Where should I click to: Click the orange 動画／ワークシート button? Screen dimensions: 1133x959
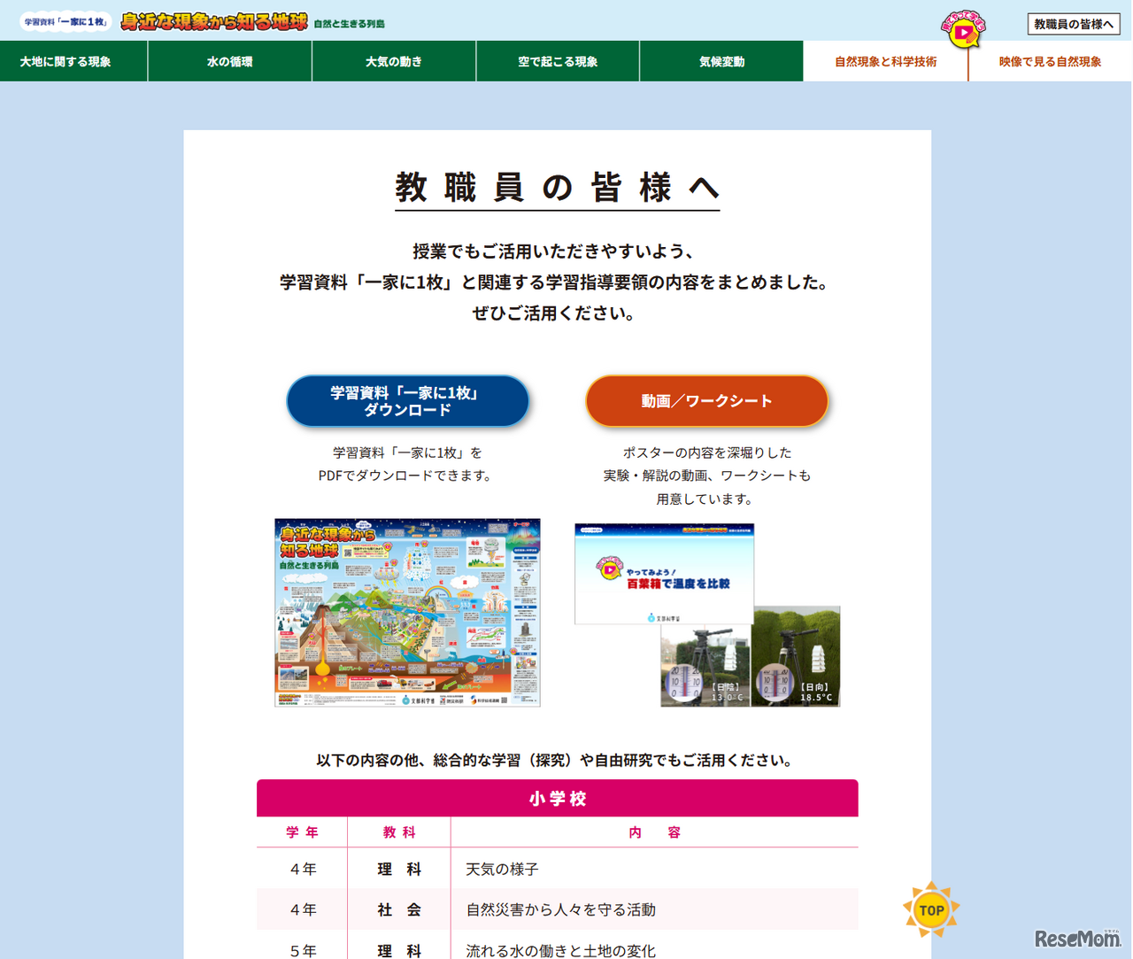pyautogui.click(x=706, y=400)
